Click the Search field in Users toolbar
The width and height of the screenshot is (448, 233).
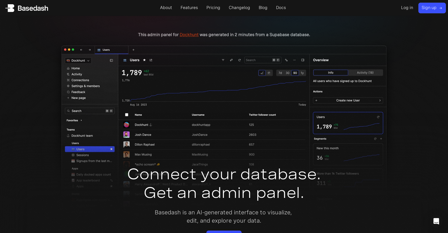coord(258,60)
